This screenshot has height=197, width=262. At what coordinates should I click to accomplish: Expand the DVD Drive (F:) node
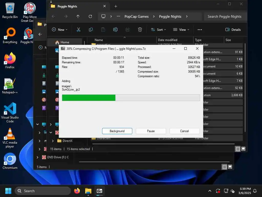tap(37, 157)
